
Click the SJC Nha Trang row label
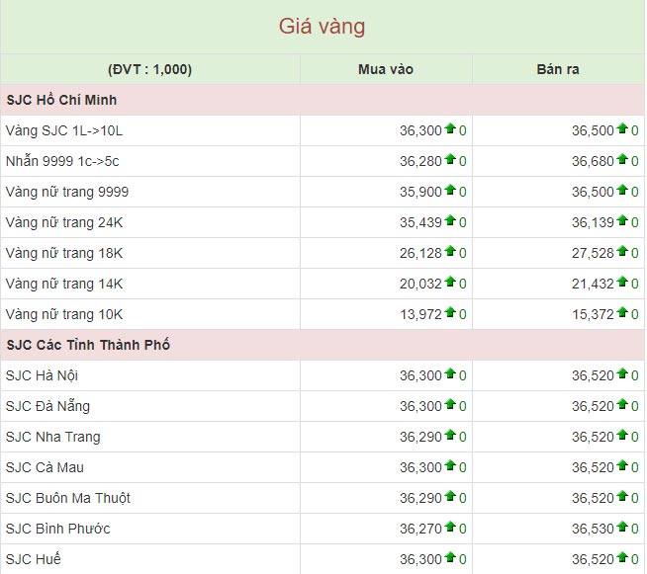click(52, 437)
